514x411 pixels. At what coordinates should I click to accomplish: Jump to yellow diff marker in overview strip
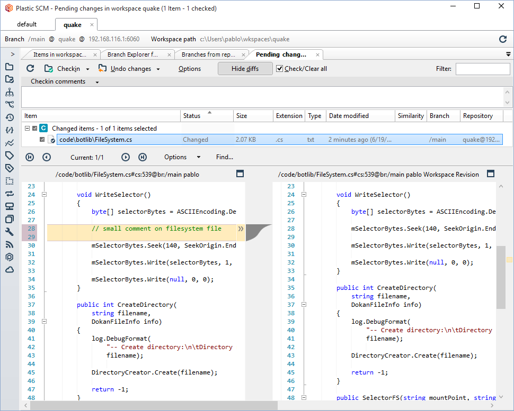(x=509, y=260)
